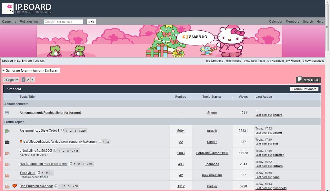This screenshot has height=191, width=330.
Task: Open the Wallpapertråden topic
Action: pyautogui.click(x=61, y=142)
